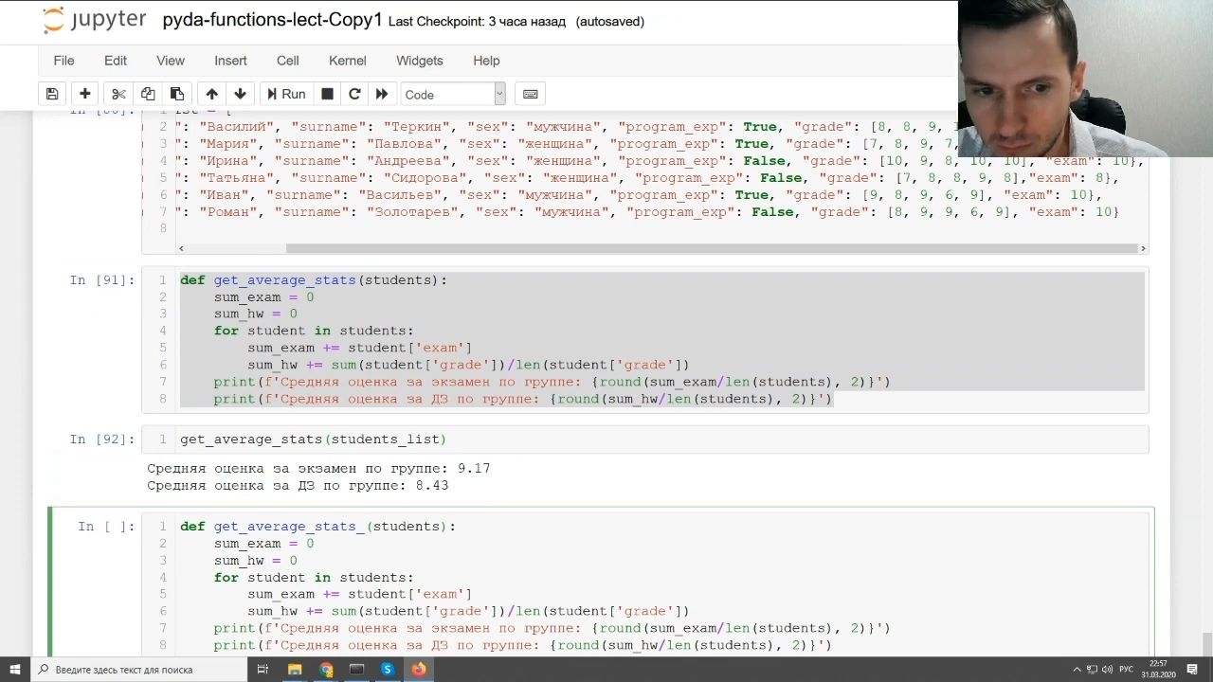The image size is (1213, 682).
Task: Switch to Chrome on the taskbar
Action: [x=326, y=670]
